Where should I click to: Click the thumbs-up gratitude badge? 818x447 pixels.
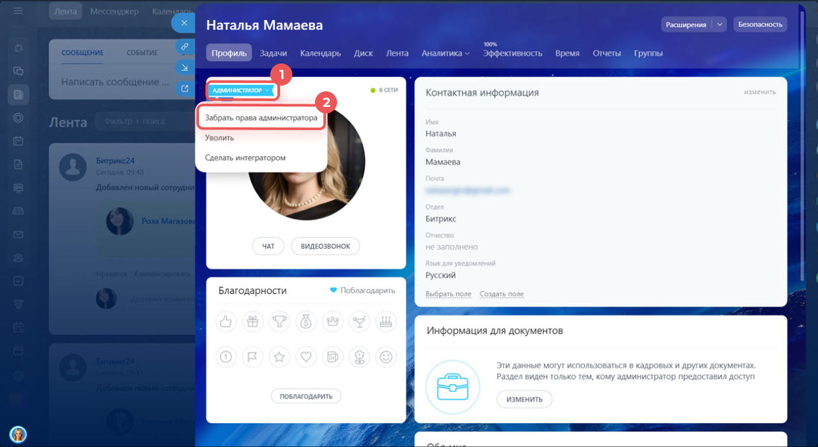tap(226, 321)
